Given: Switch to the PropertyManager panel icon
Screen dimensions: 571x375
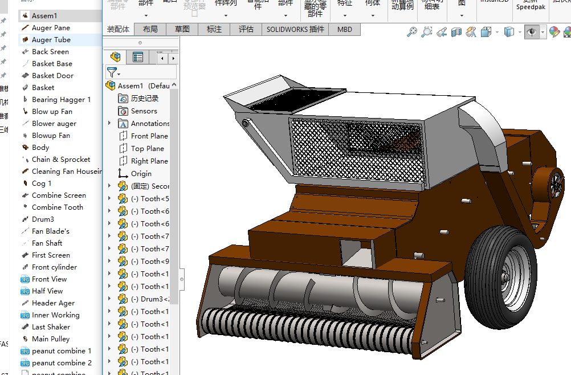Looking at the screenshot, I should pyautogui.click(x=138, y=57).
